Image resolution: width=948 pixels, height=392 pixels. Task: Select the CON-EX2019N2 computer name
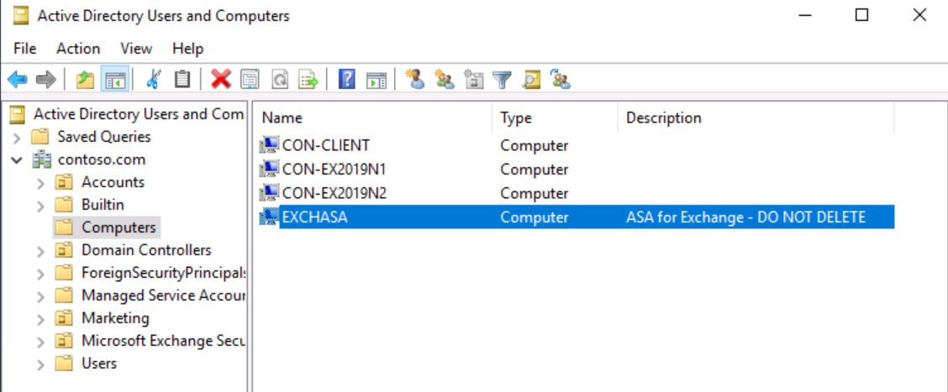coord(334,193)
